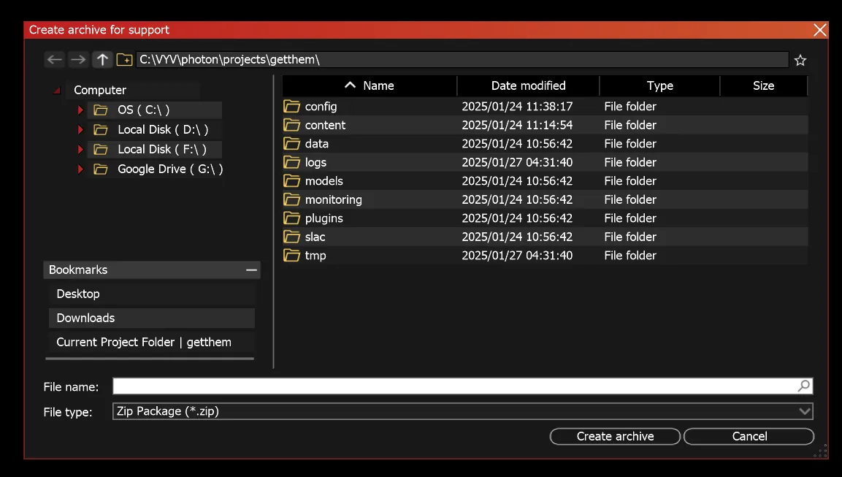Click the dialog resize grip corner

(821, 451)
